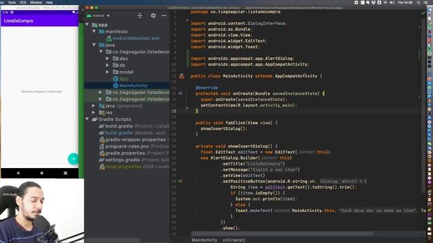Click the setContentView(R.layout.activity_main) line

pos(248,105)
